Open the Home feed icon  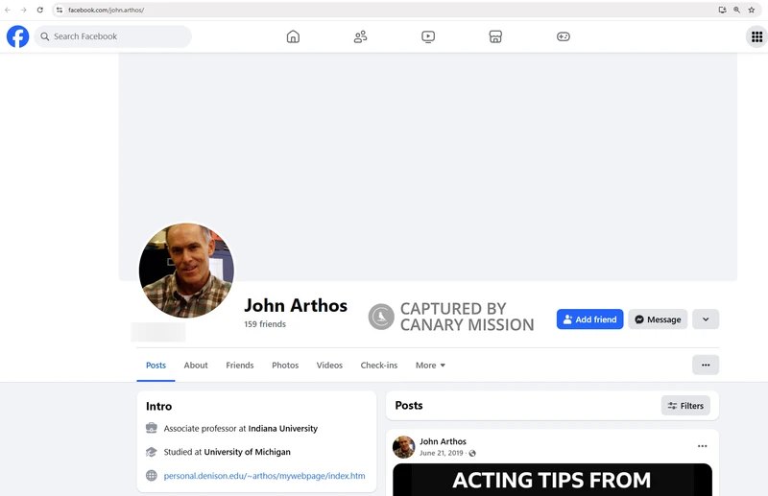293,36
